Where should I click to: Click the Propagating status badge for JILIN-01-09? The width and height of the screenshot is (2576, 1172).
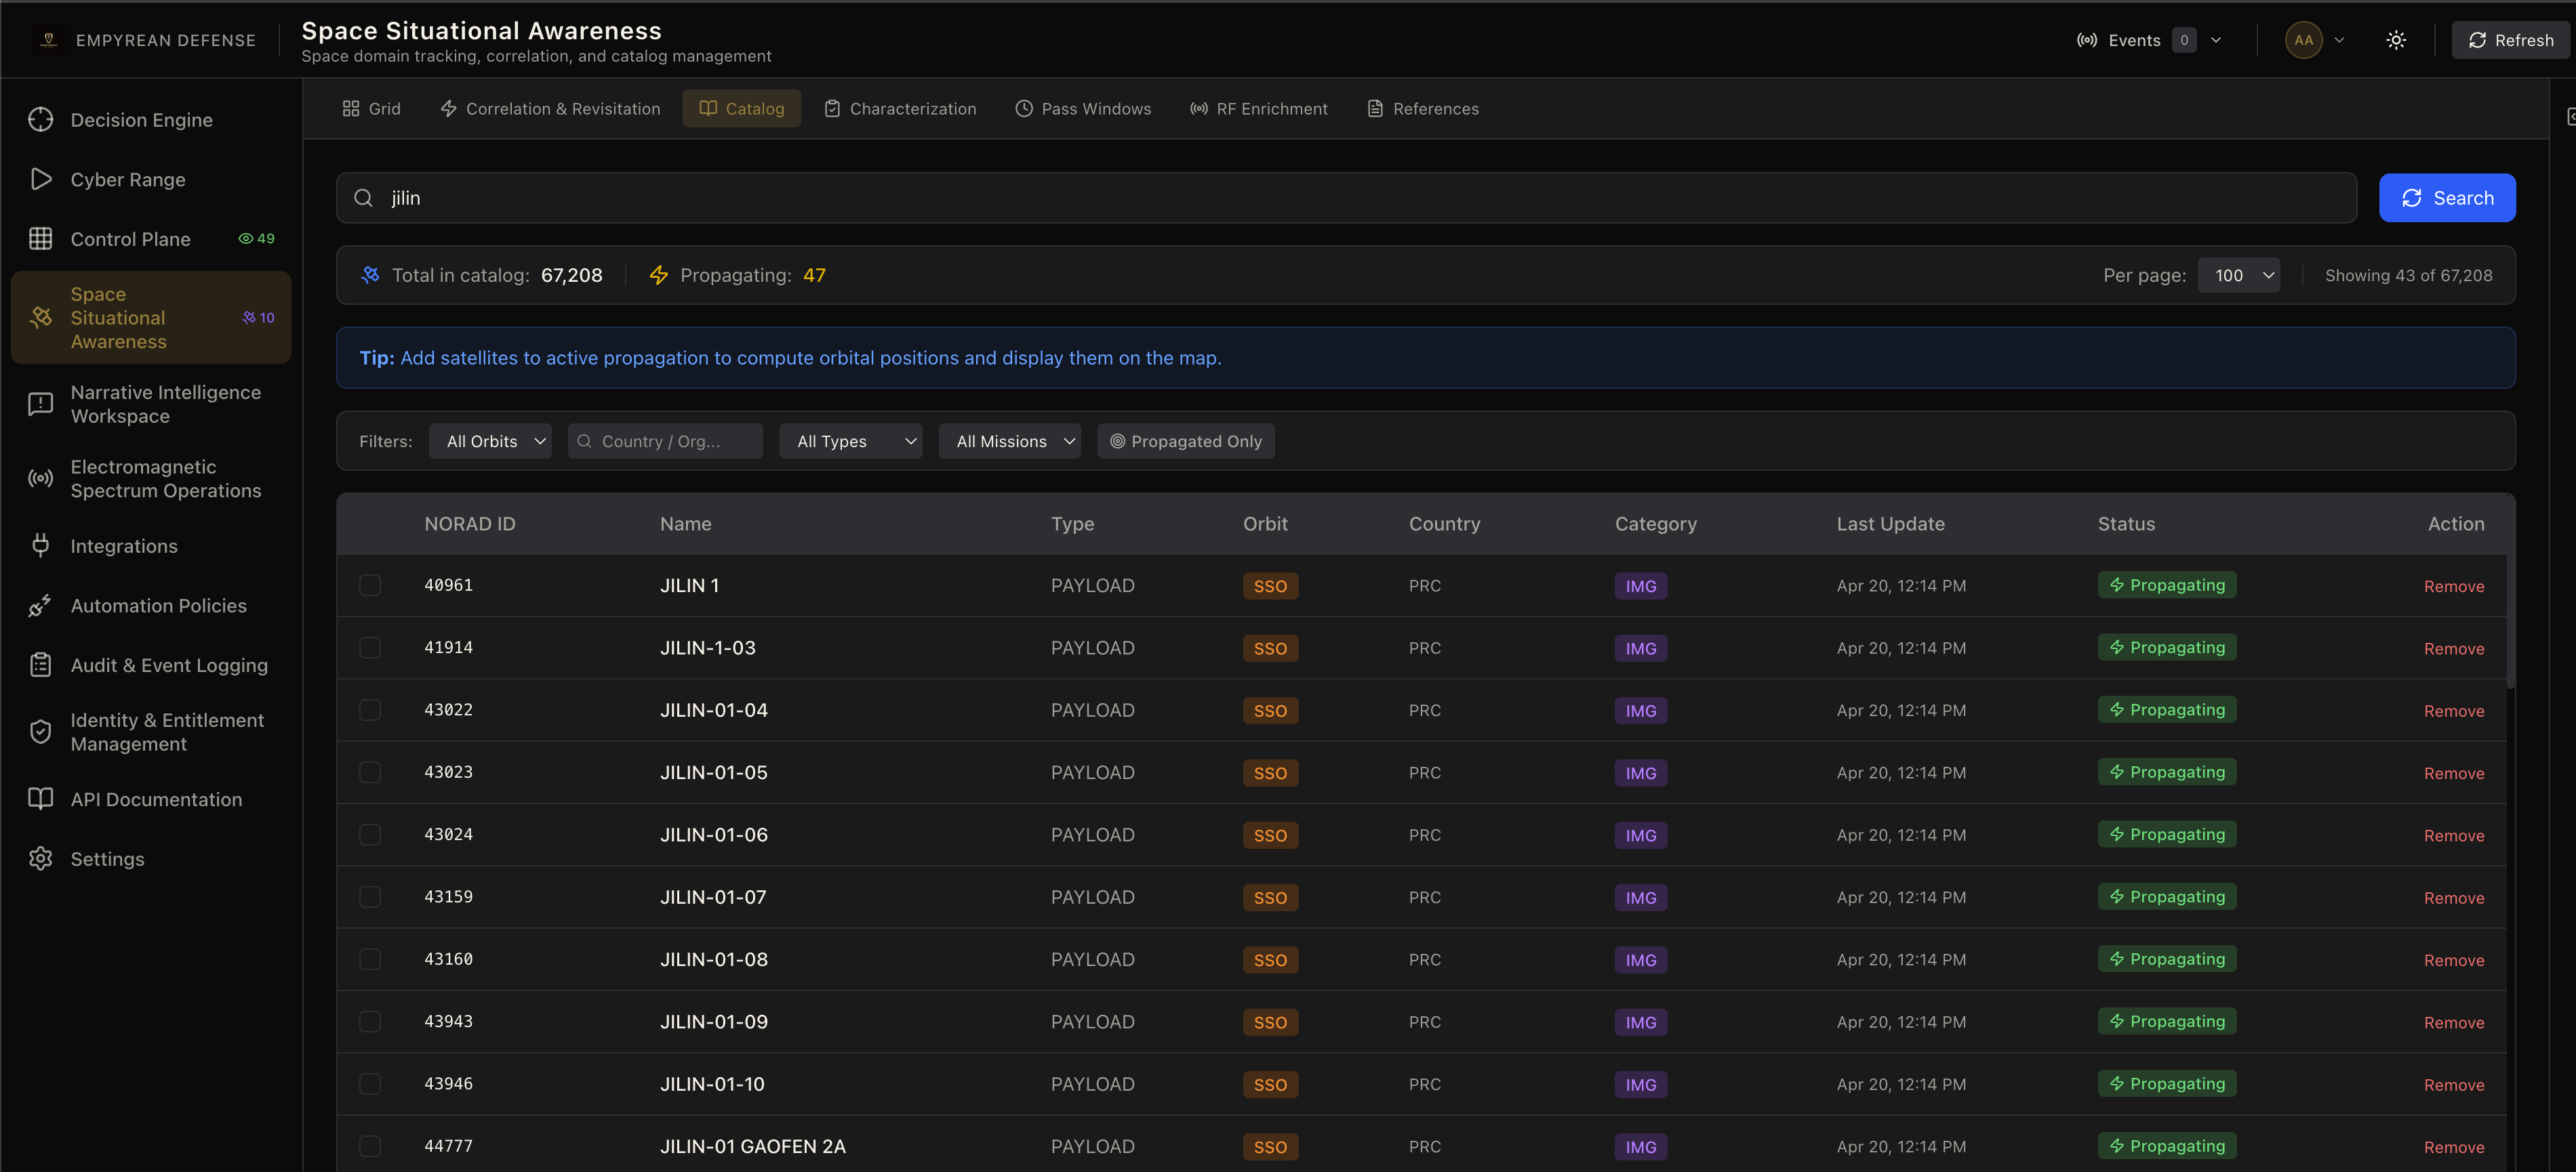coord(2166,1021)
